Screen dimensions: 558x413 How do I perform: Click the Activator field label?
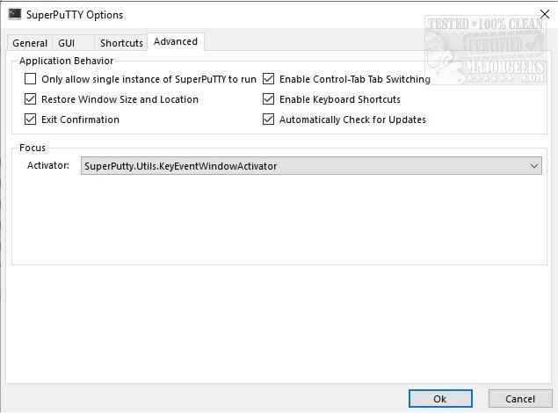[x=48, y=165]
